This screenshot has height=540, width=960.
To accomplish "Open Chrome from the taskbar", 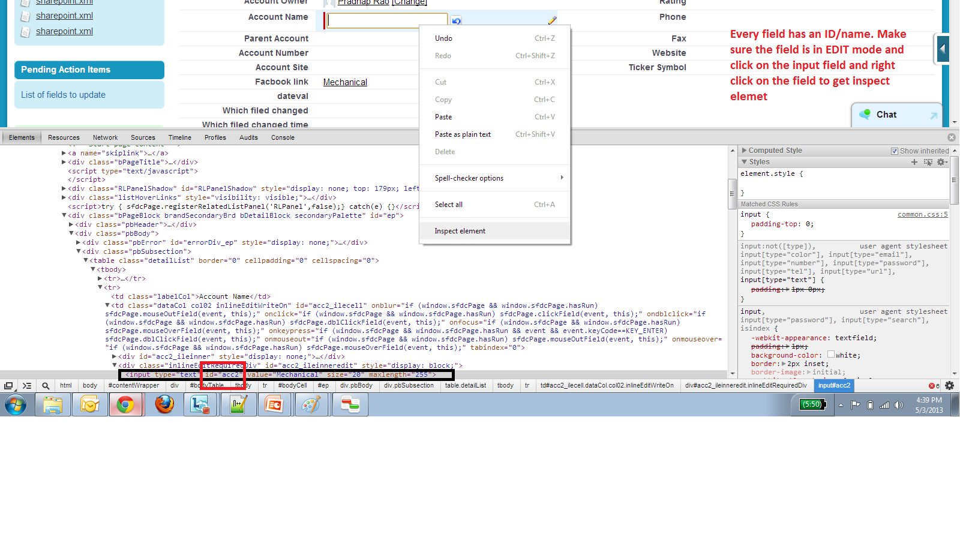I will pyautogui.click(x=125, y=405).
